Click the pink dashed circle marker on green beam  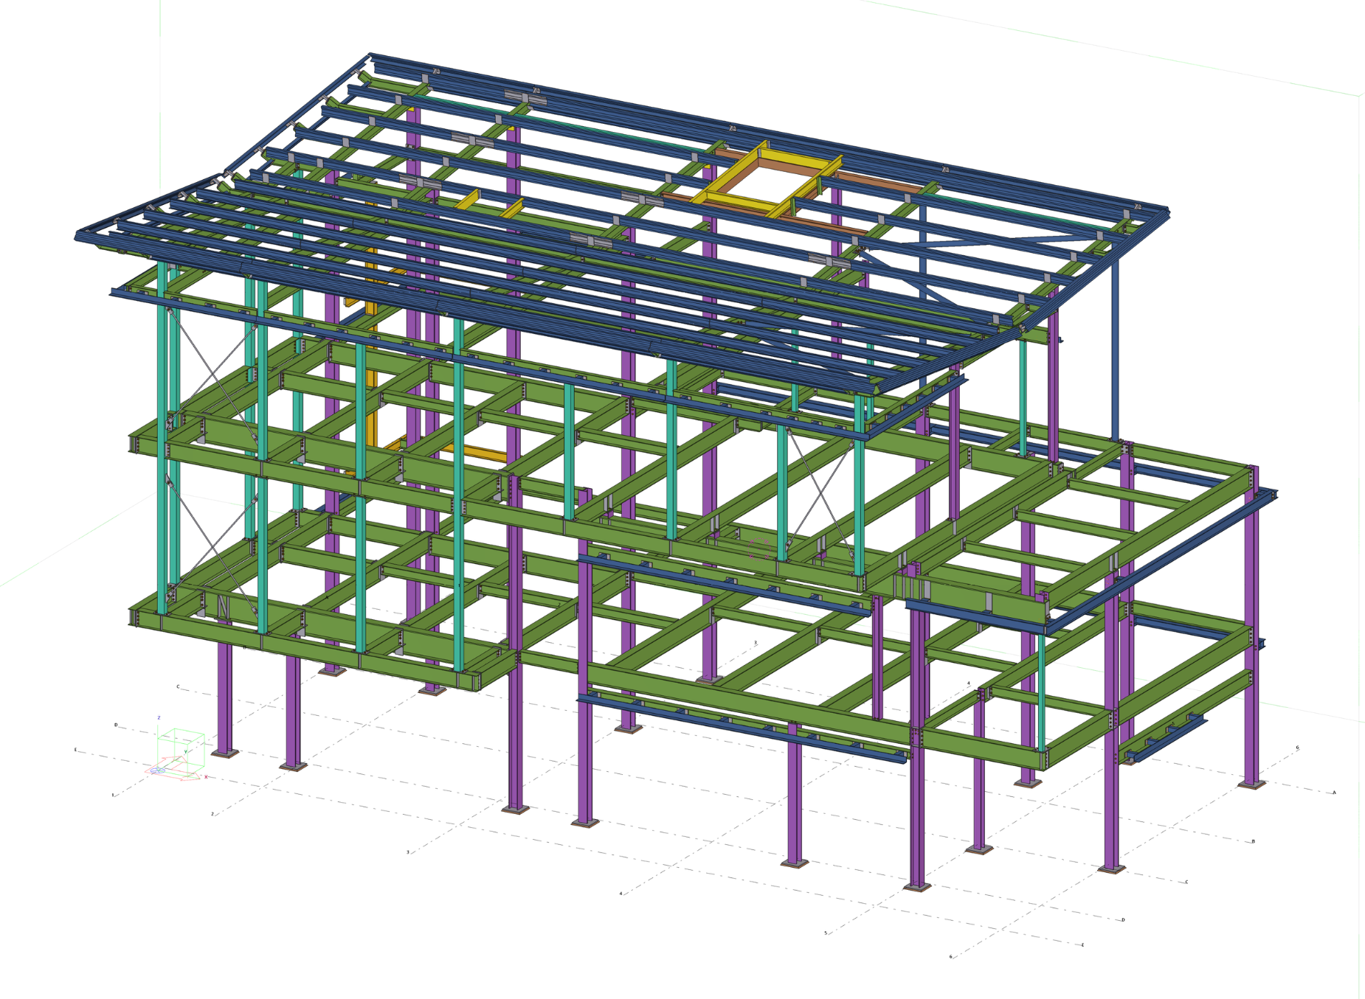coord(760,549)
